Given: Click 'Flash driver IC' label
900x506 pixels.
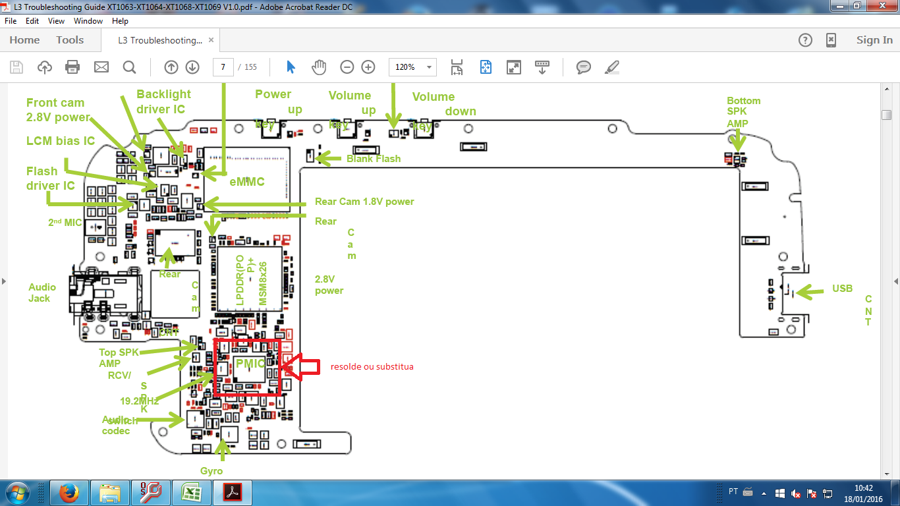Looking at the screenshot, I should 51,179.
